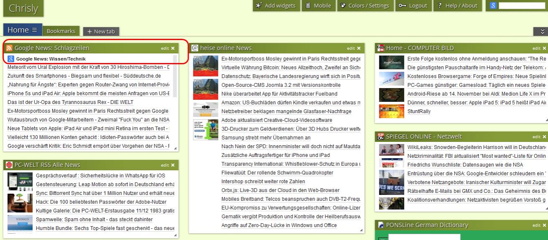Click the PONSLine dictionary widget icon
Image resolution: width=548 pixels, height=240 pixels.
pos(381,225)
